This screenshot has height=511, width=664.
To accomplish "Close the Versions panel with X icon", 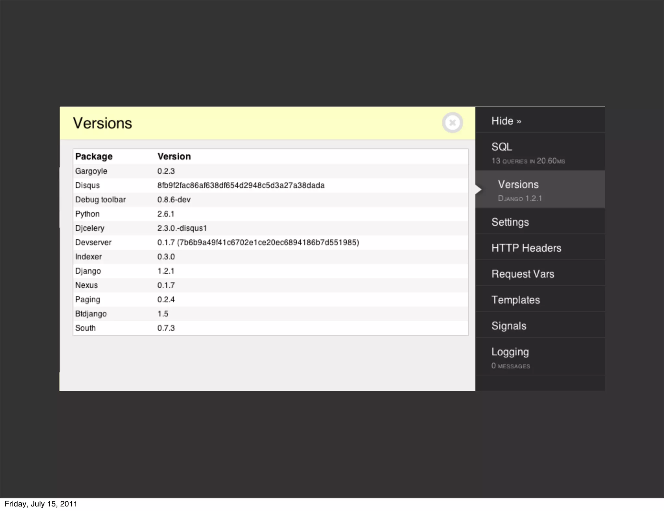I will tap(452, 123).
